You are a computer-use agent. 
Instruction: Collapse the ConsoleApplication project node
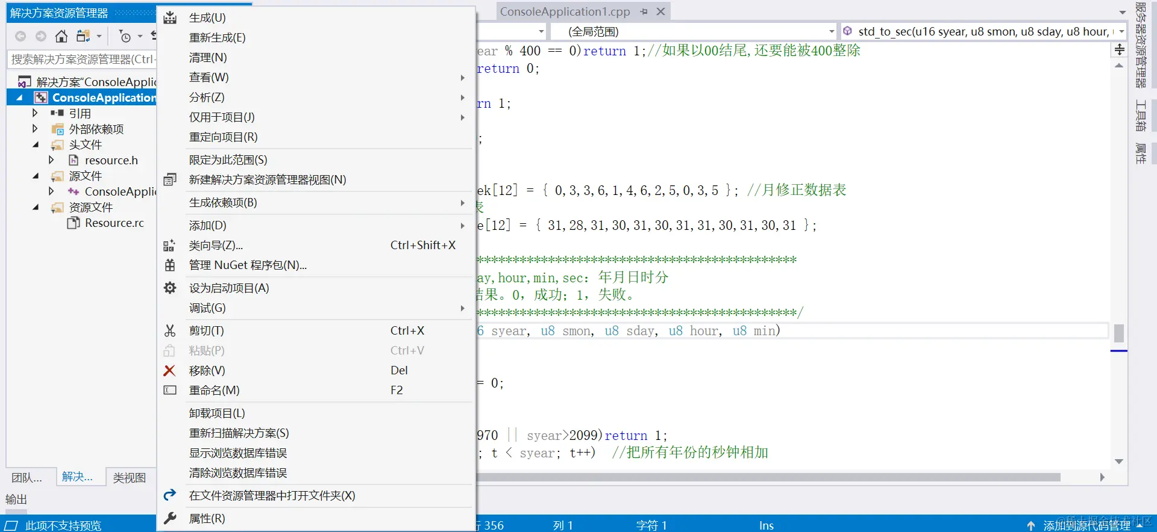(x=20, y=97)
